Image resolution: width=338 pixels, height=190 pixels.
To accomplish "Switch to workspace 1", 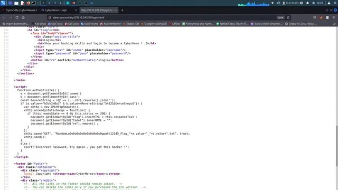I will tap(43, 3).
